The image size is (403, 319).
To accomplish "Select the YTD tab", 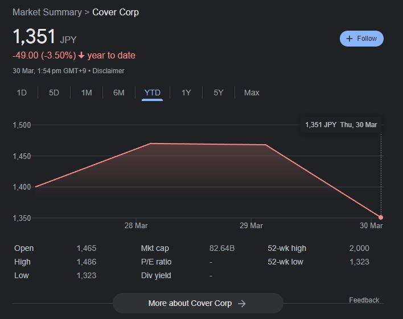I will tap(152, 93).
